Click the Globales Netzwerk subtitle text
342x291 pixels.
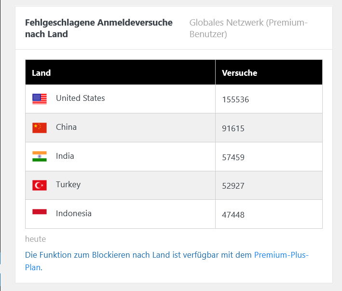(248, 28)
